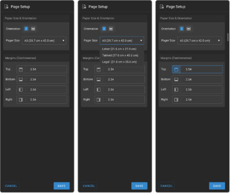Click the Page Setup document icon in right panel
230x193 pixels.
(x=161, y=7)
